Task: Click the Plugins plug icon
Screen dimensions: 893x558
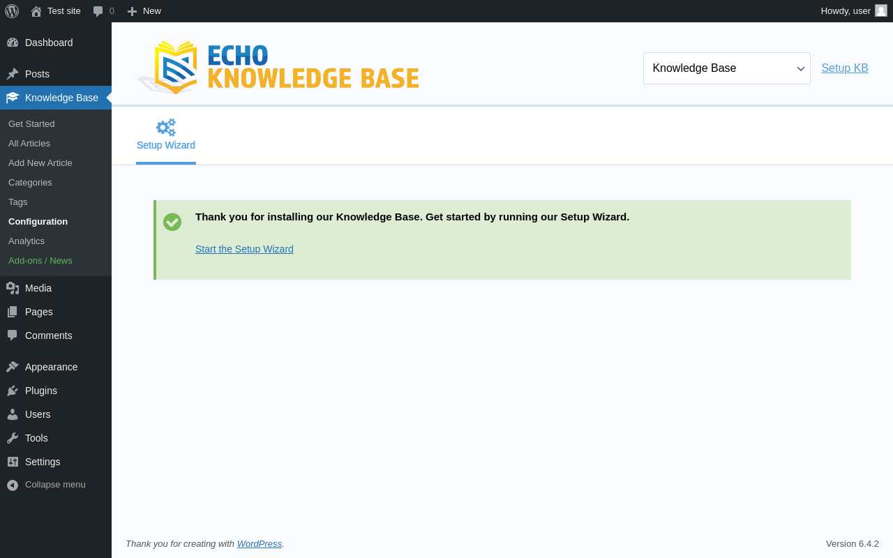Action: click(13, 391)
